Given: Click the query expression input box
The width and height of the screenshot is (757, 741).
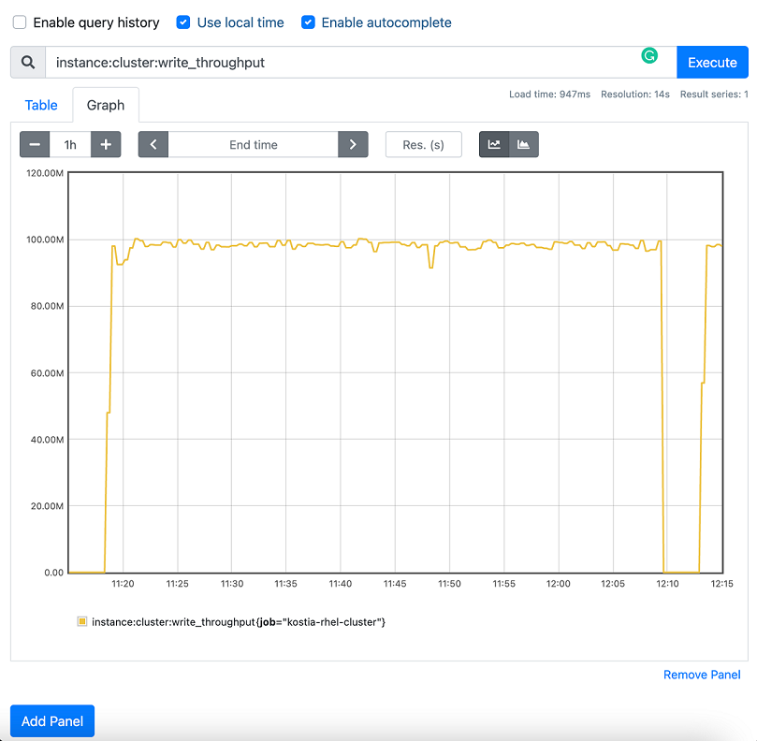Looking at the screenshot, I should (361, 63).
